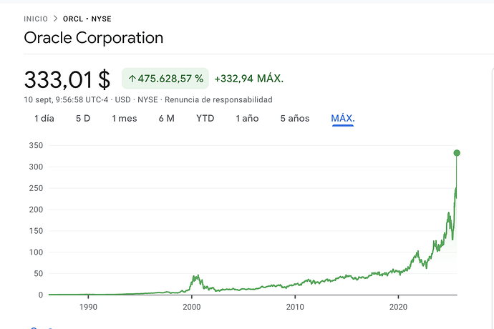Select the 1 día range tab

pos(44,119)
